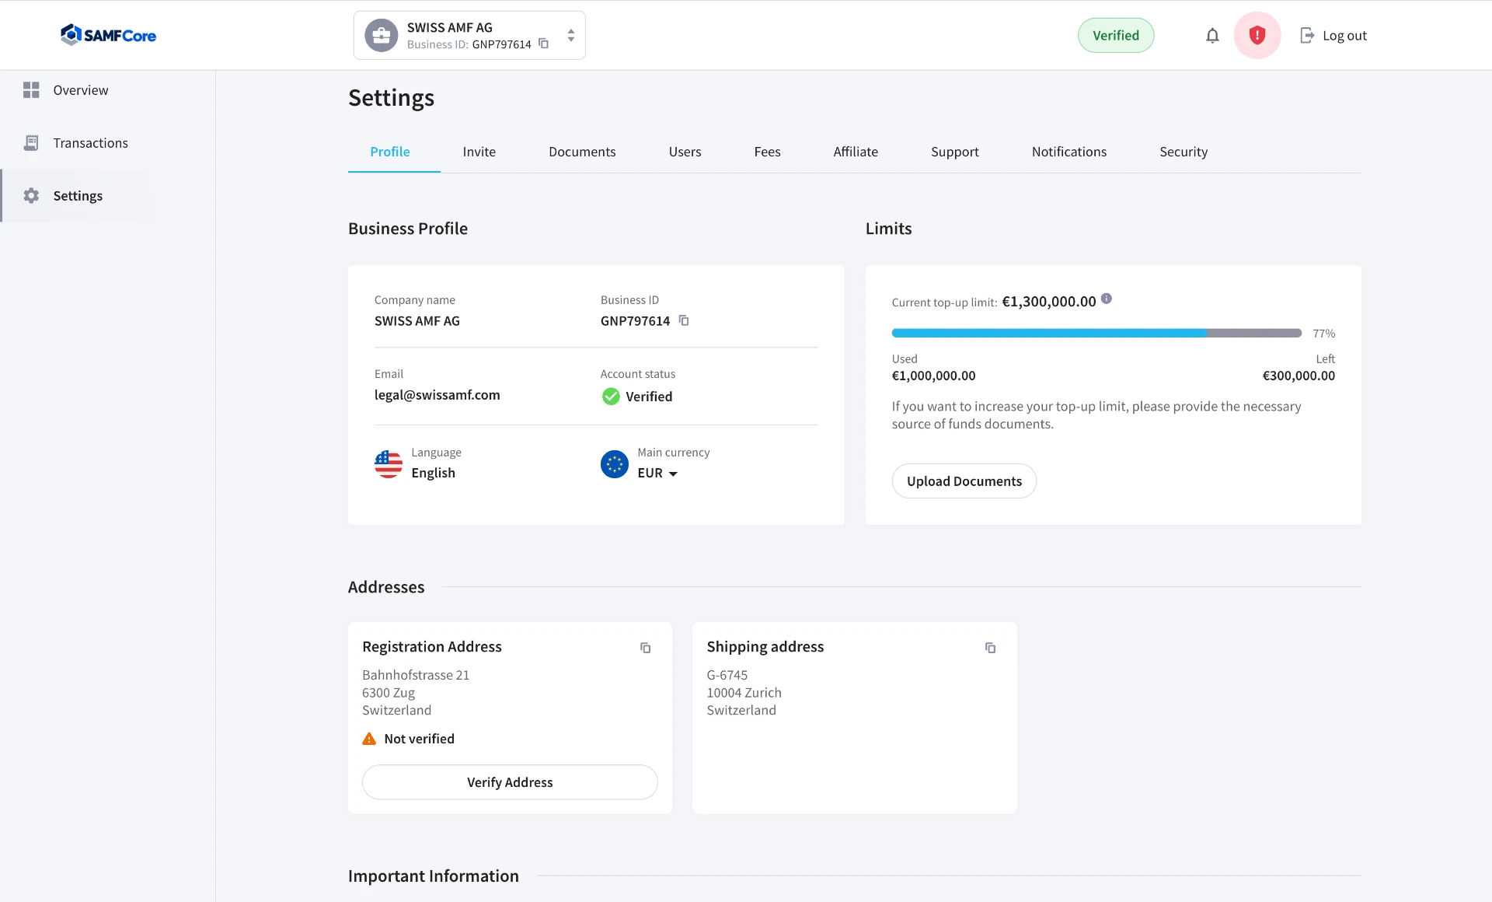
Task: Copy the Shipping address
Action: click(x=990, y=648)
